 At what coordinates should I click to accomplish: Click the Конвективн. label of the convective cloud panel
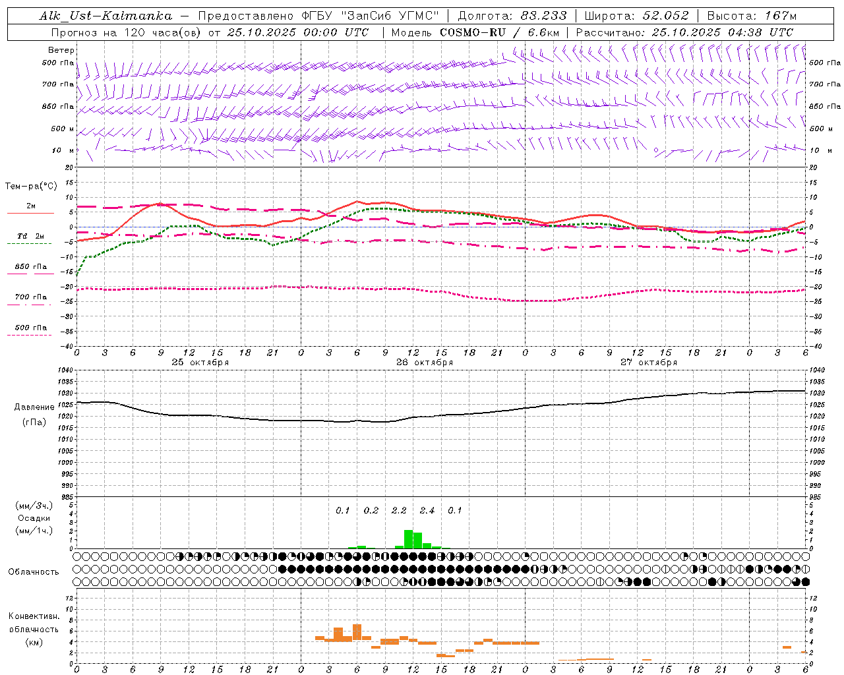pos(34,616)
